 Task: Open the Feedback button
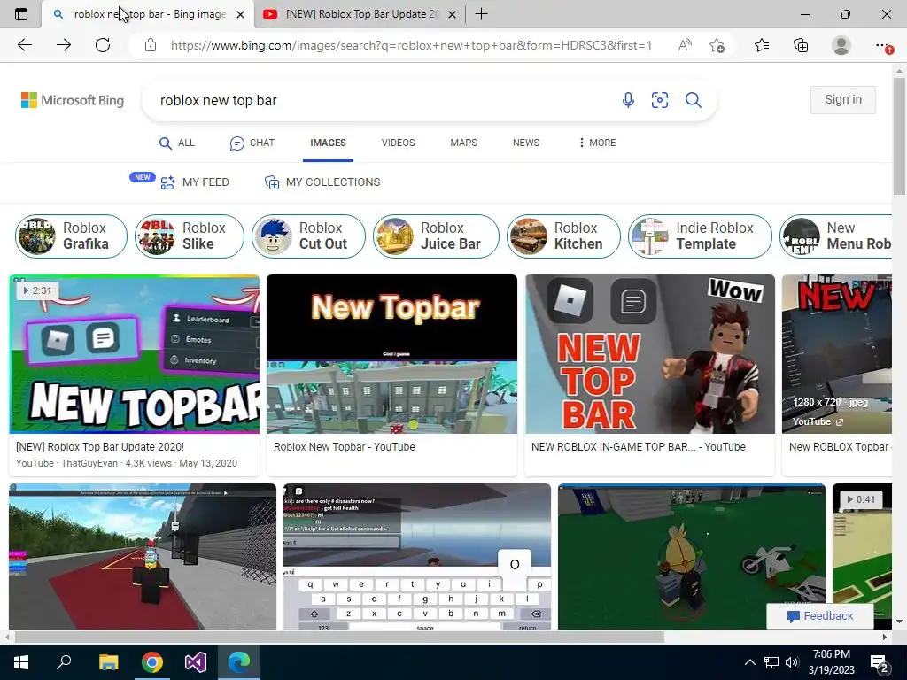pos(819,616)
